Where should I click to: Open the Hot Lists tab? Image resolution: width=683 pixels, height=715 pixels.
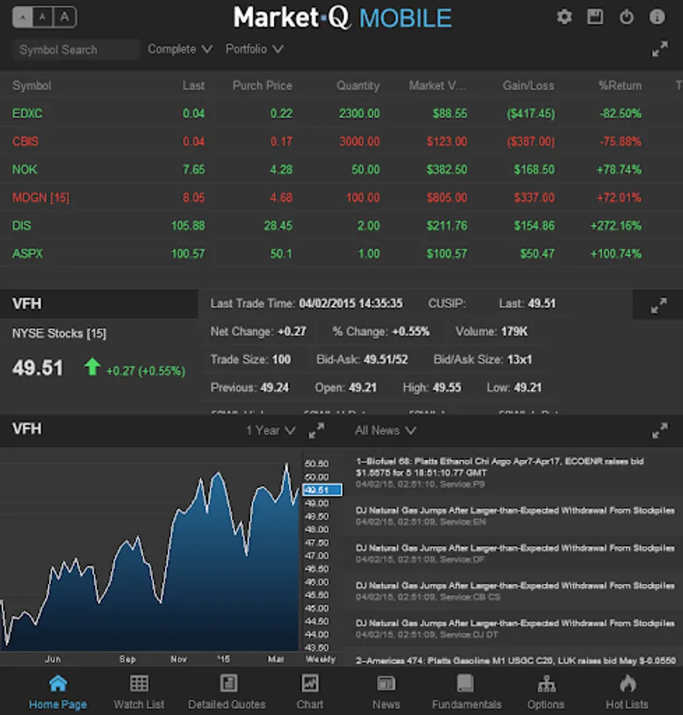coord(627,692)
